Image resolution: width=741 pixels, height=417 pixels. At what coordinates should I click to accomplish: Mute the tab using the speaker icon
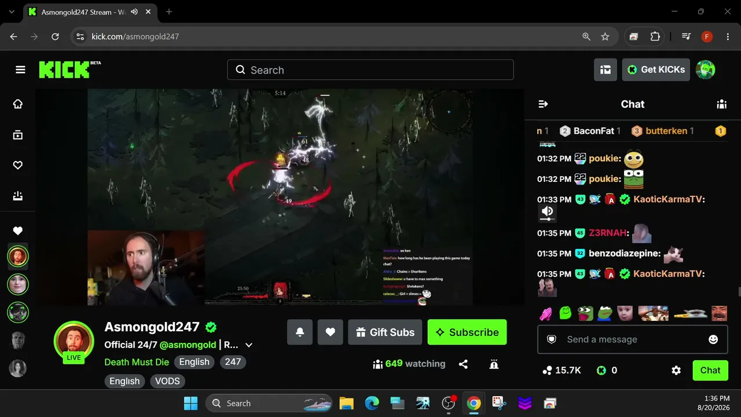pyautogui.click(x=134, y=12)
